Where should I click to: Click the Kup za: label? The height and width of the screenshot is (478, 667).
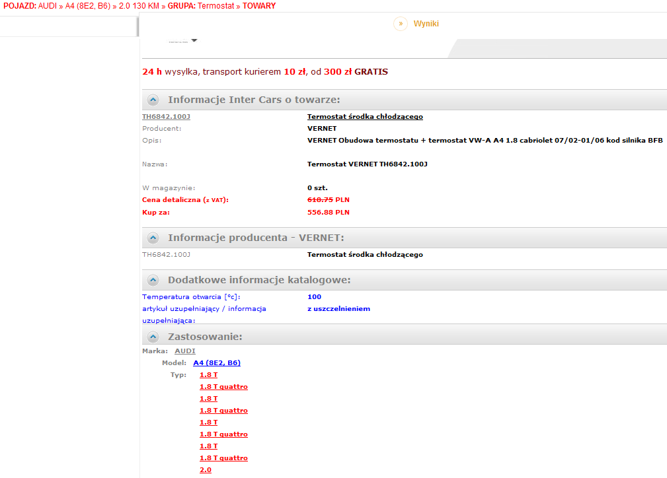pyautogui.click(x=156, y=213)
